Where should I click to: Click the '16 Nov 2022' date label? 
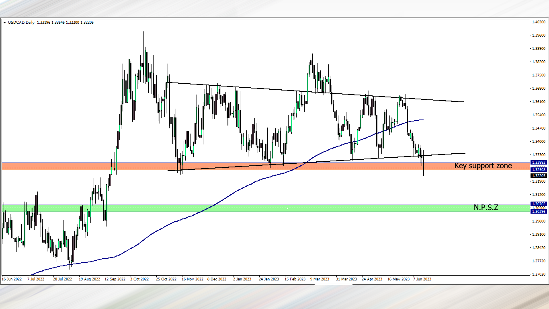click(x=192, y=278)
